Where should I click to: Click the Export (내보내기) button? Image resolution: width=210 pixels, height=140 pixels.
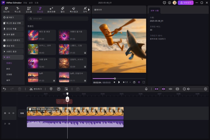point(186,3)
